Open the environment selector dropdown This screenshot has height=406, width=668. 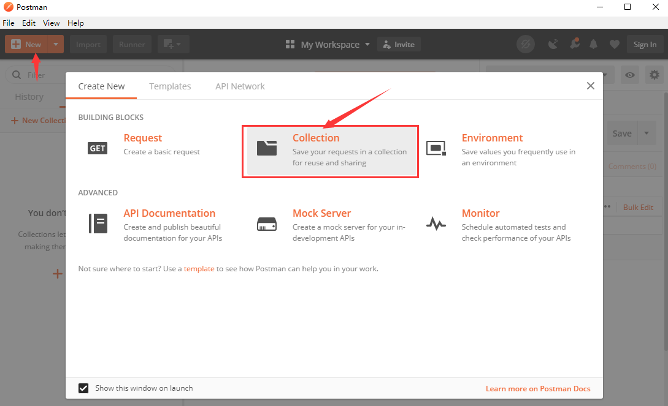pos(550,75)
